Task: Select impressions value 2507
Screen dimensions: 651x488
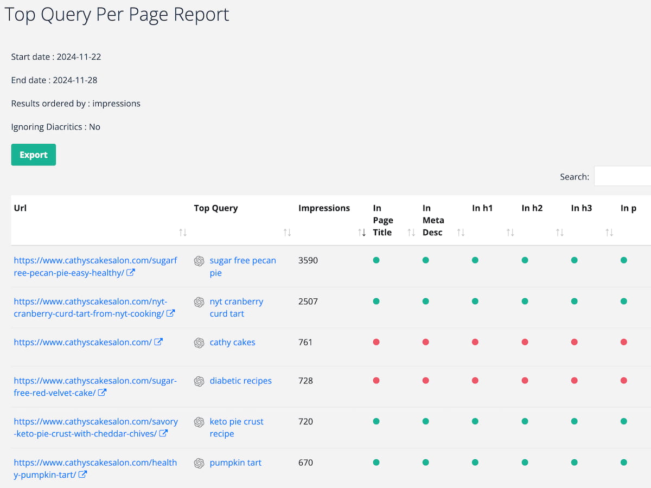Action: [308, 301]
